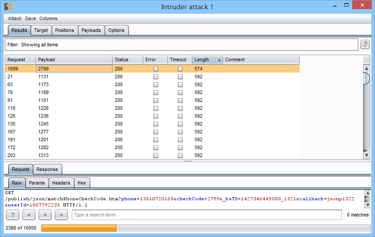
Task: Click the Burp Suite lightning logo icon
Action: click(x=7, y=7)
